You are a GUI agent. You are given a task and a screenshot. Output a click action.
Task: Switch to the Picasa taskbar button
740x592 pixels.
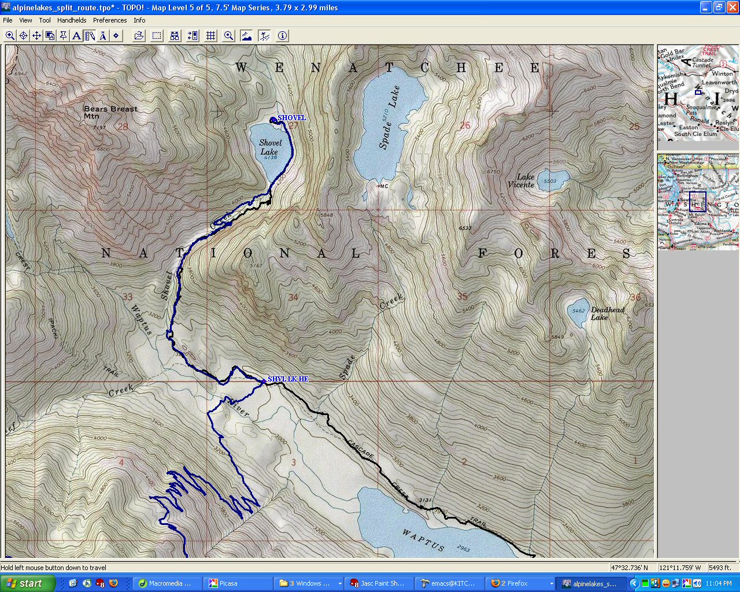238,583
